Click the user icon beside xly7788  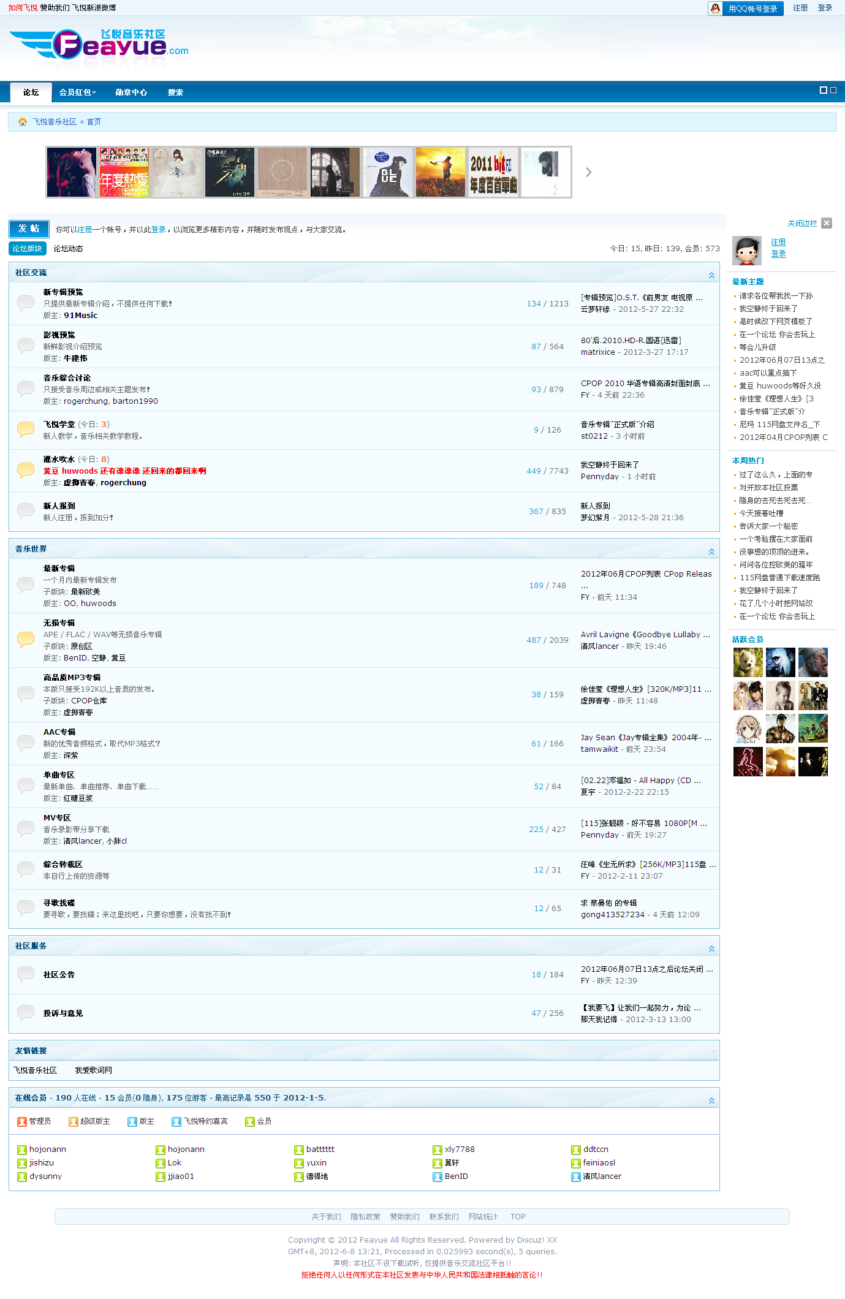coord(438,1149)
